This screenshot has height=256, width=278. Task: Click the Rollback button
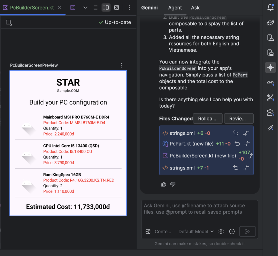pyautogui.click(x=207, y=119)
